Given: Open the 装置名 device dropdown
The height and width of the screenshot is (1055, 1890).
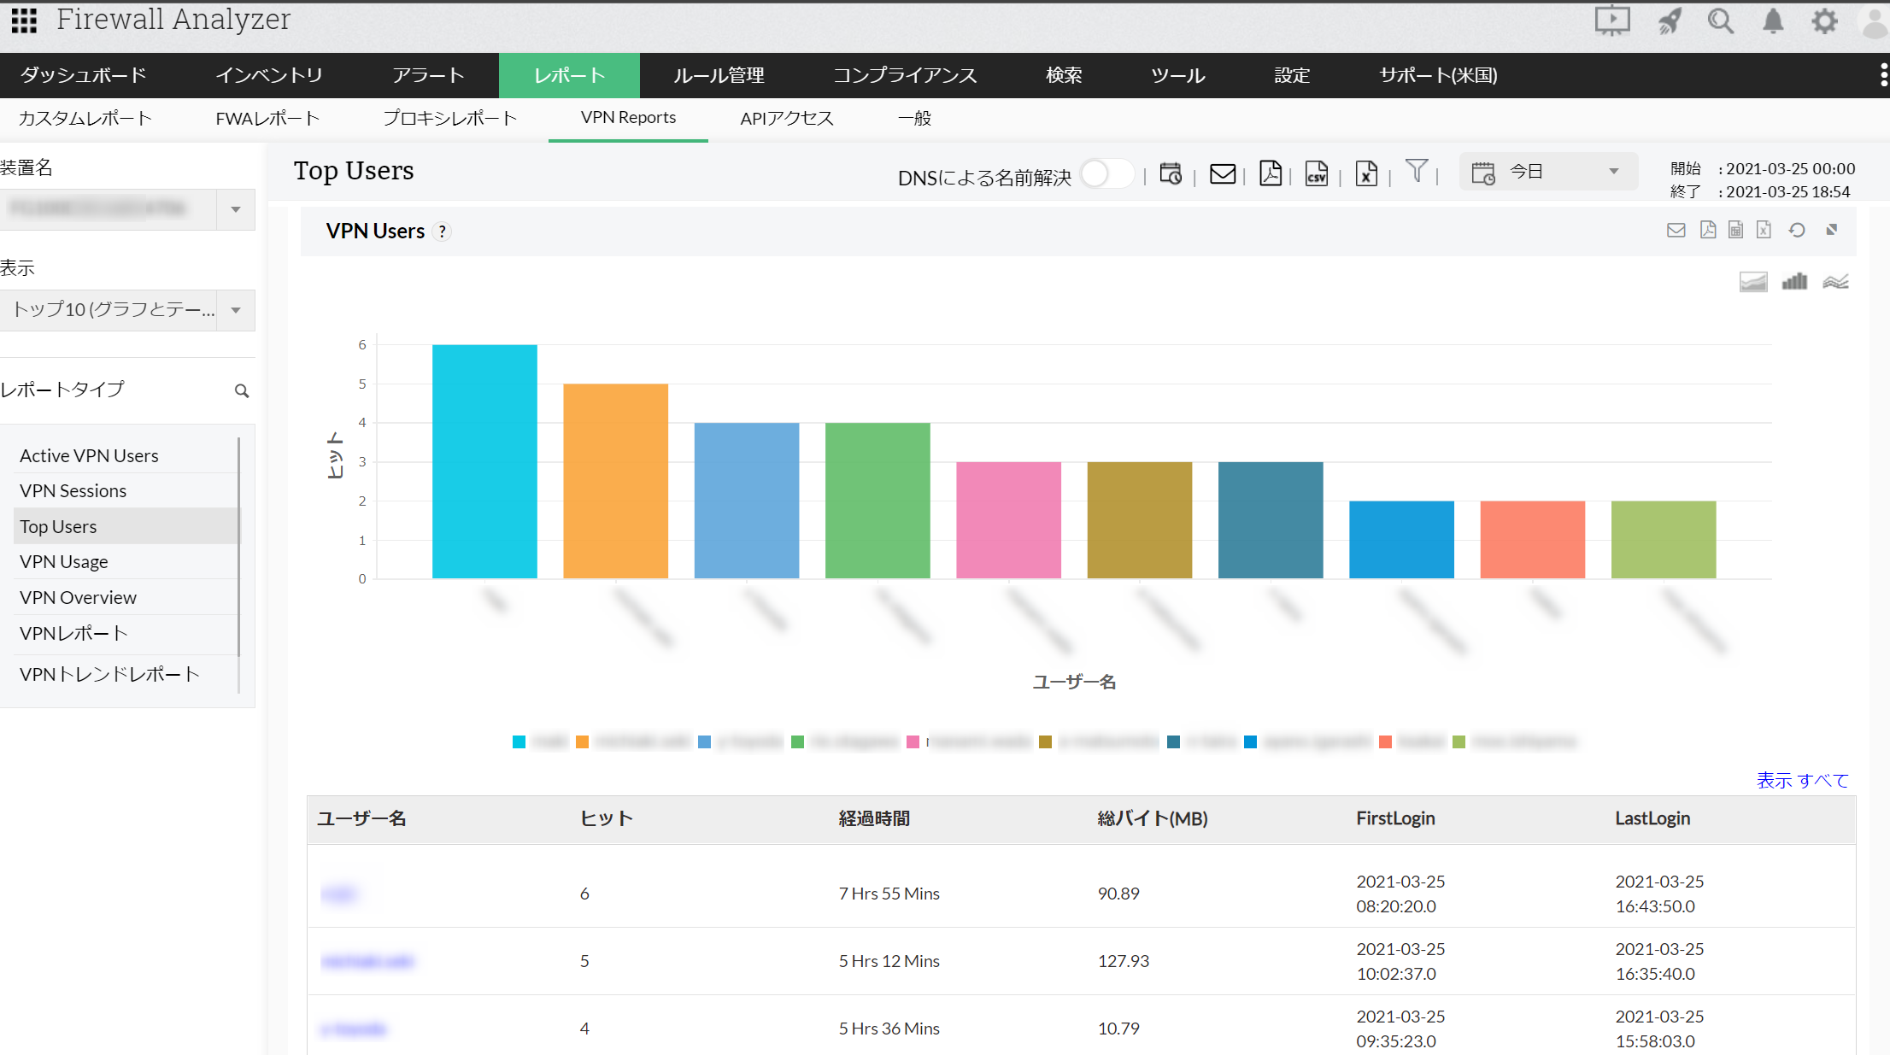Looking at the screenshot, I should 236,209.
